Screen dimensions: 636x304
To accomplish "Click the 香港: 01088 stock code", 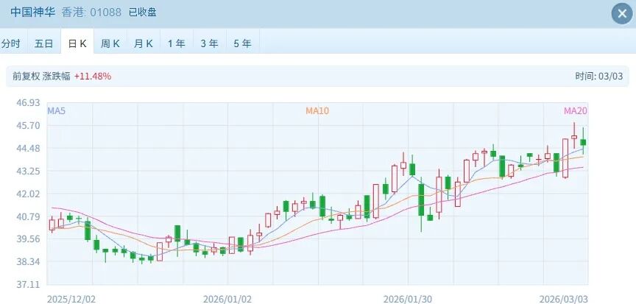I will coord(91,13).
